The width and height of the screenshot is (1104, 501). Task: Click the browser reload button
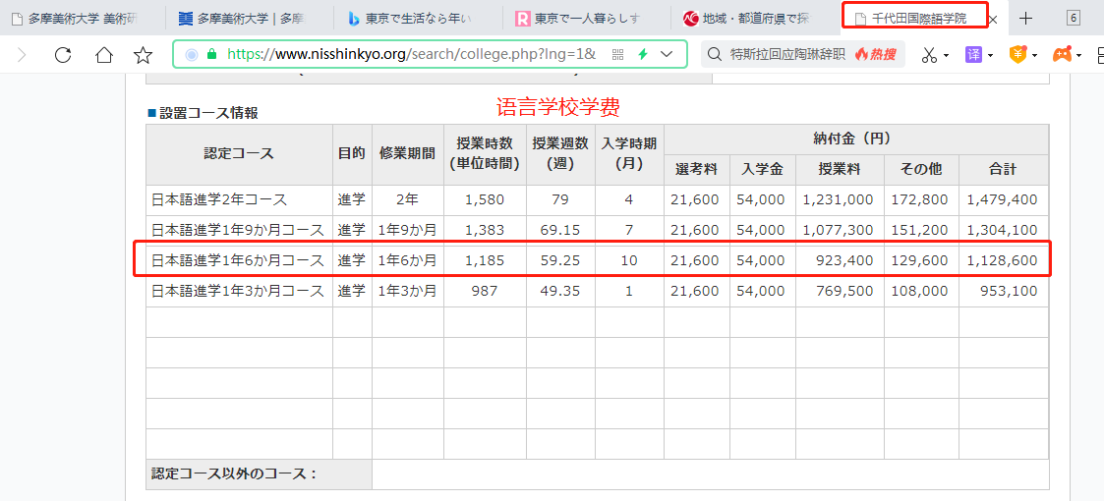pyautogui.click(x=63, y=55)
